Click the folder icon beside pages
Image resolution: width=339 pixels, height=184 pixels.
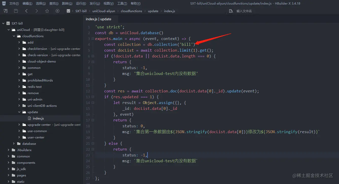pos(14,175)
